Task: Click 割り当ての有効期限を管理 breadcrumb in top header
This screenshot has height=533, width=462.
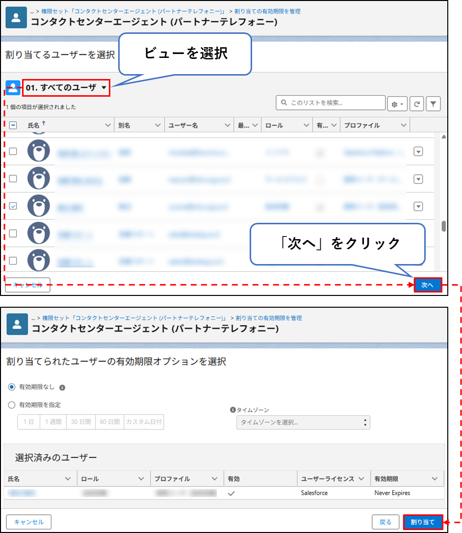Action: [x=267, y=11]
